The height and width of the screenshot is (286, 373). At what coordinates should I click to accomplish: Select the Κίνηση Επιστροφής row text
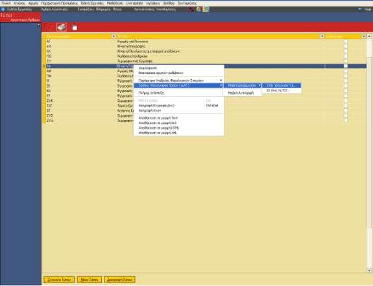[x=131, y=46]
